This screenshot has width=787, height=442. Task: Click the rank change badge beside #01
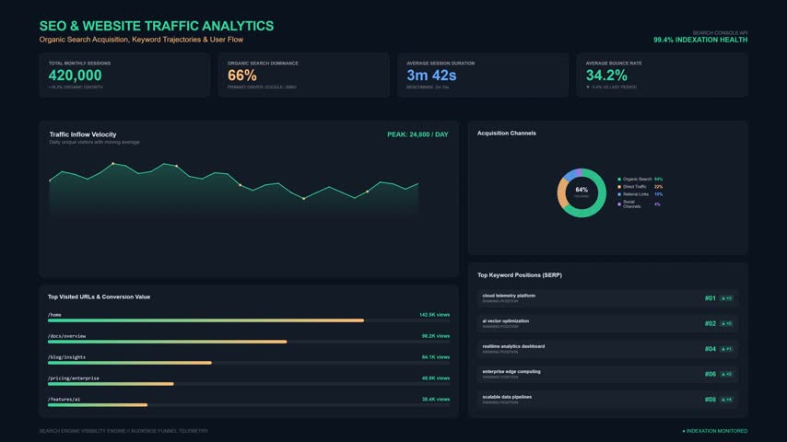coord(726,298)
